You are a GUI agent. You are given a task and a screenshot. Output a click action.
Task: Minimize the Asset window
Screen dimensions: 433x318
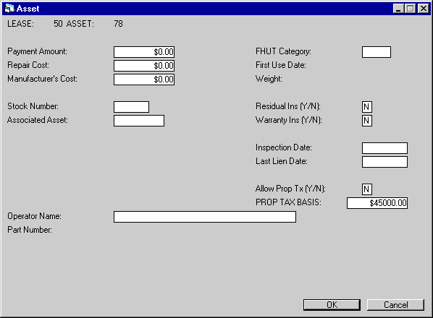click(398, 9)
